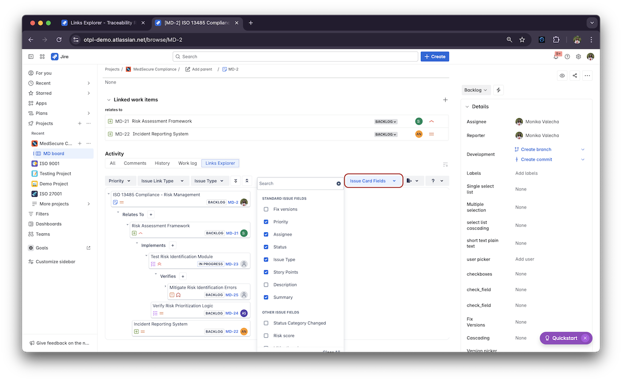Click the help question mark icon in header
This screenshot has height=381, width=622.
(x=567, y=57)
